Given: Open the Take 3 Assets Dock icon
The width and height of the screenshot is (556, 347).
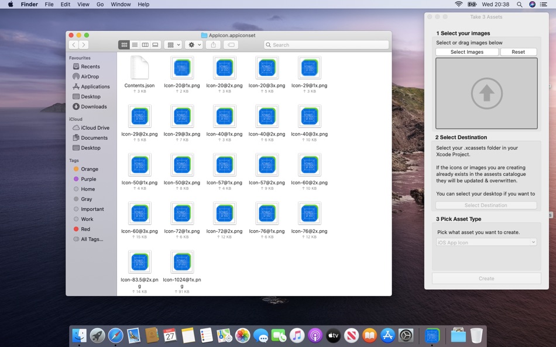Looking at the screenshot, I should (x=432, y=335).
